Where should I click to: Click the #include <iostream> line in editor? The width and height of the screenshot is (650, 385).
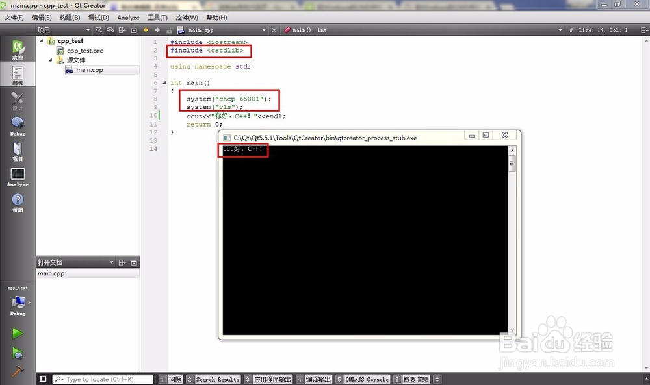pyautogui.click(x=209, y=42)
